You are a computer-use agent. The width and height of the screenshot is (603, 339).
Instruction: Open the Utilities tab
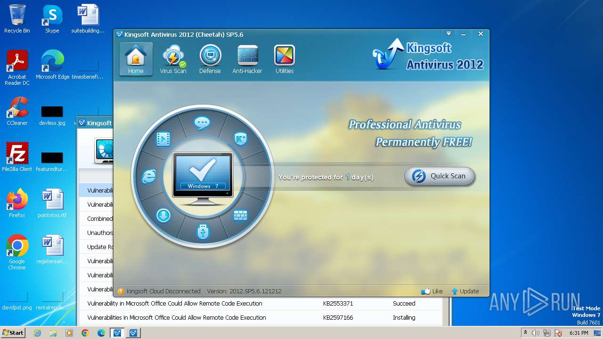[x=285, y=59]
